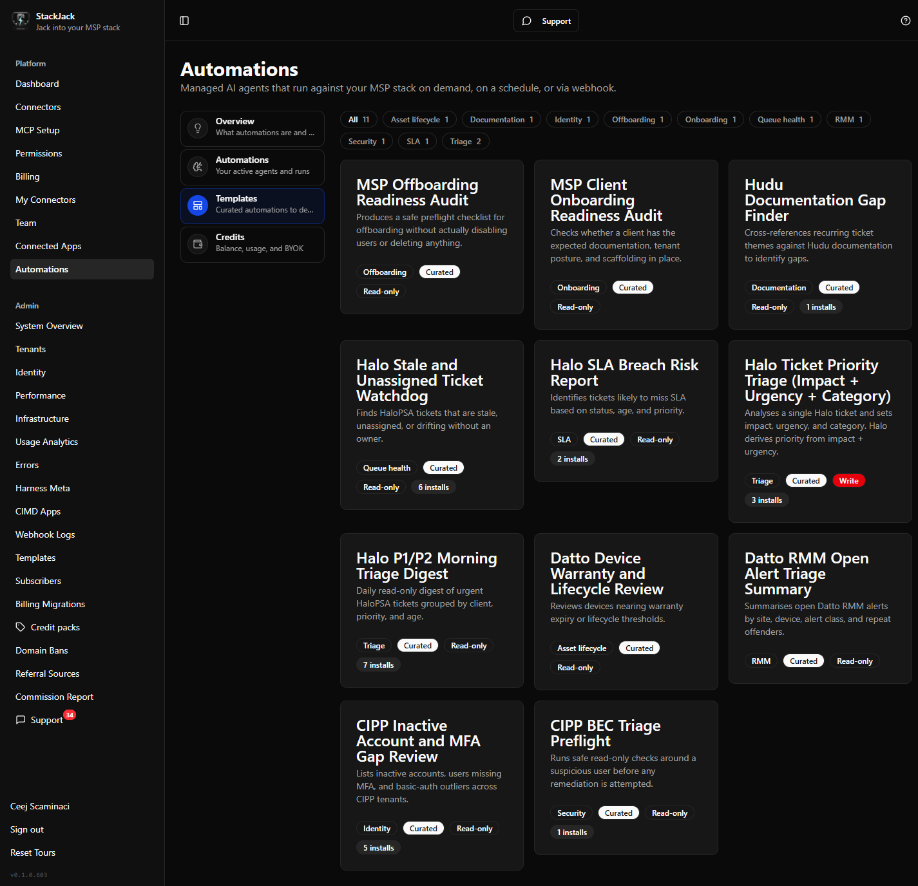Screen dimensions: 918x886
Task: Open Halo P1/P2 Morning Triage Digest card
Action: (x=432, y=610)
